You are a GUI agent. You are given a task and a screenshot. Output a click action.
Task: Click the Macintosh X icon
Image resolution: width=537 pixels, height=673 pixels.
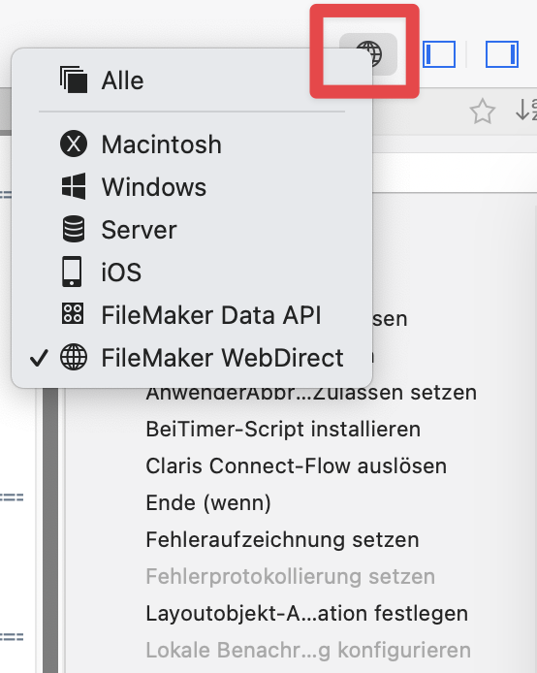click(74, 144)
